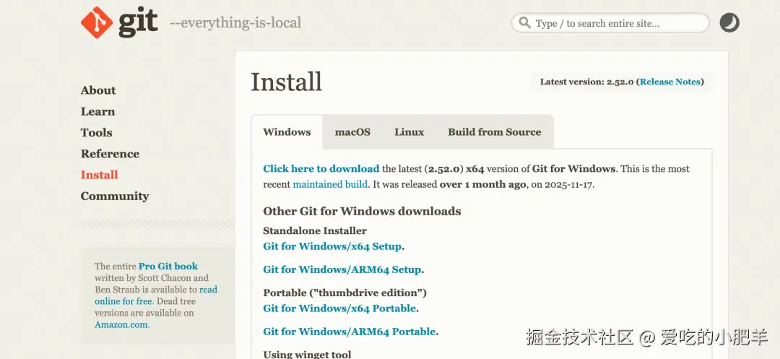Click the search magnifier icon

(524, 23)
